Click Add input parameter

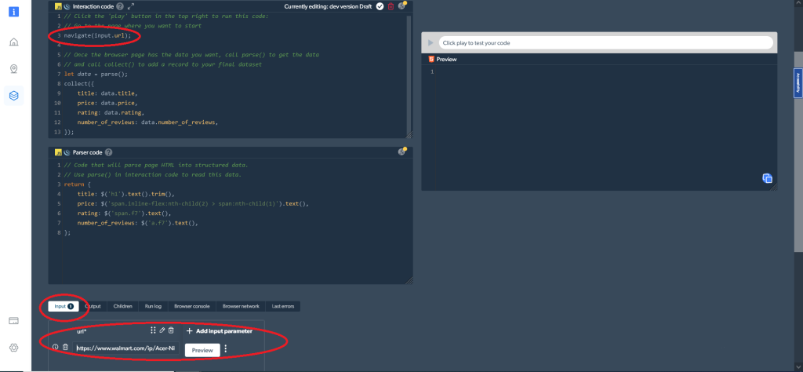219,331
